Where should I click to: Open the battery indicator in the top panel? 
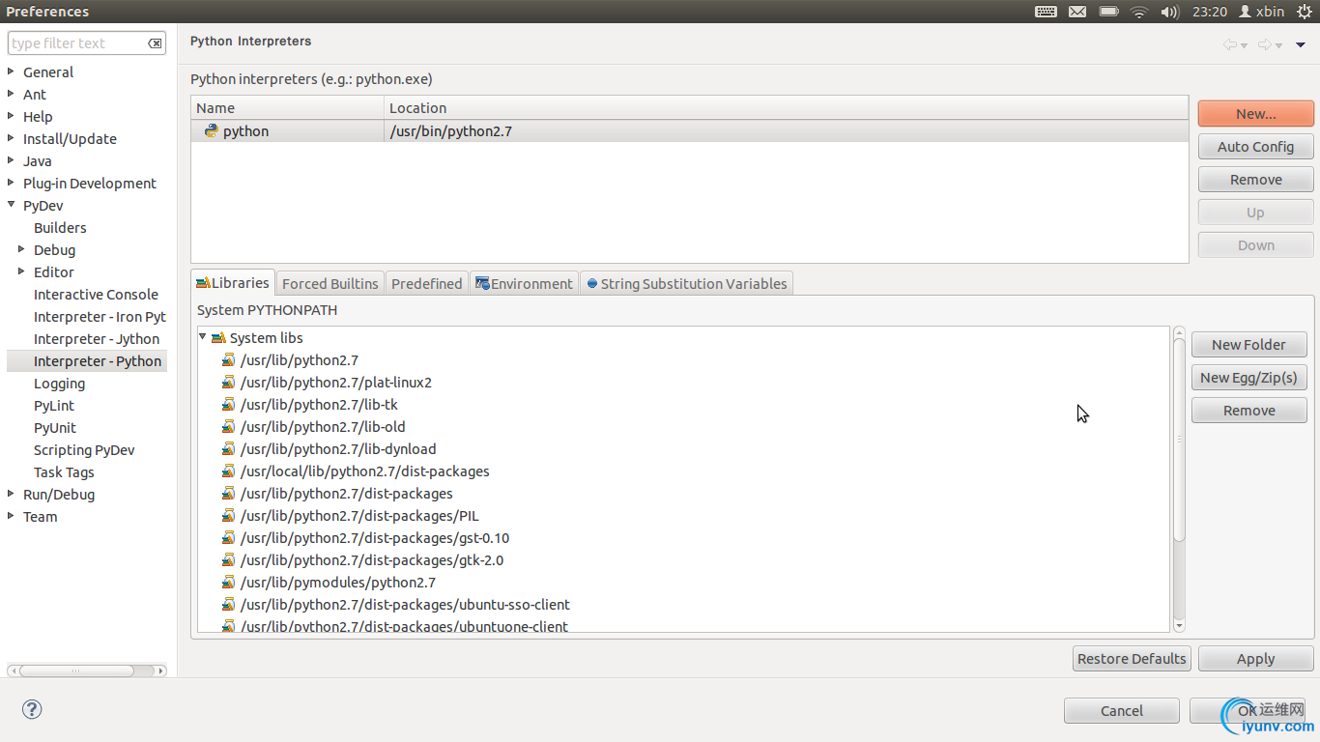tap(1108, 12)
